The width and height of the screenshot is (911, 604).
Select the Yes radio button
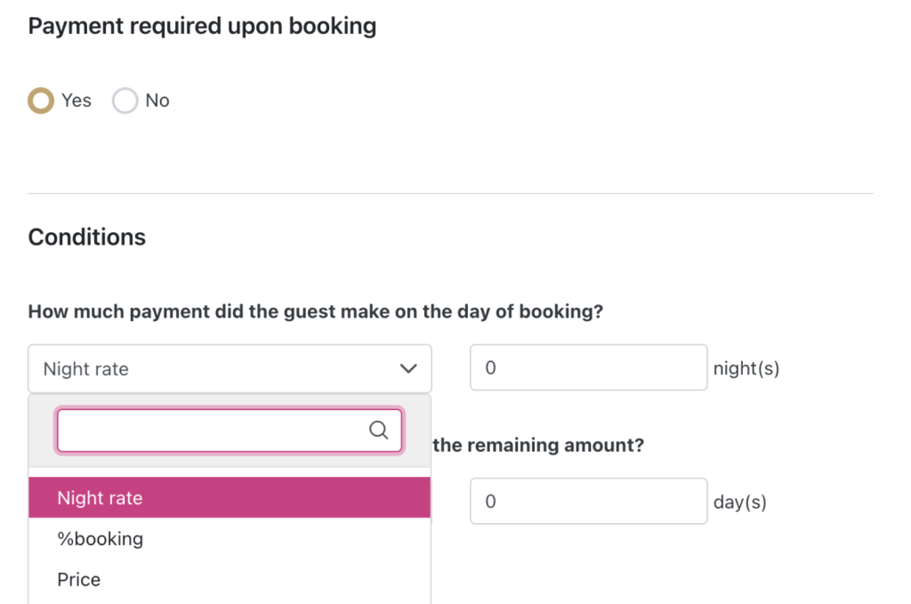click(x=40, y=101)
